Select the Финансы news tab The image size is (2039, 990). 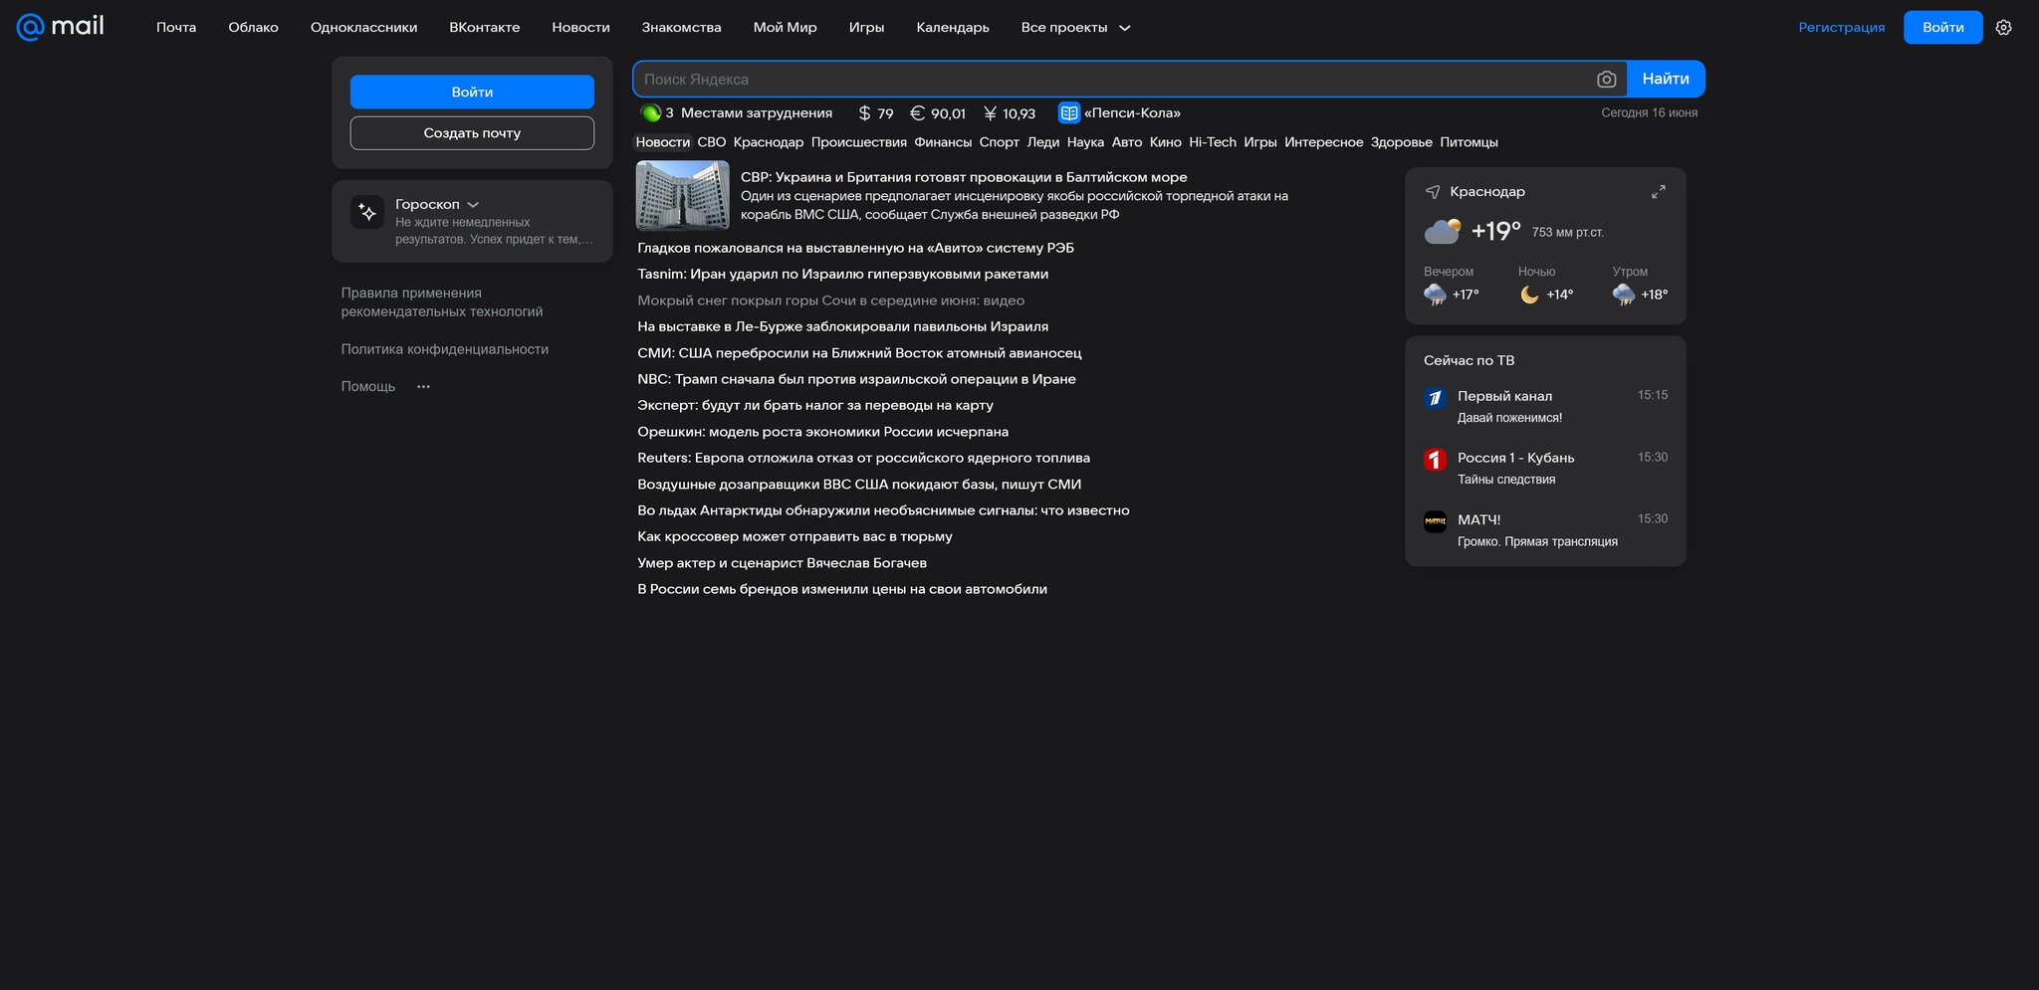point(943,142)
